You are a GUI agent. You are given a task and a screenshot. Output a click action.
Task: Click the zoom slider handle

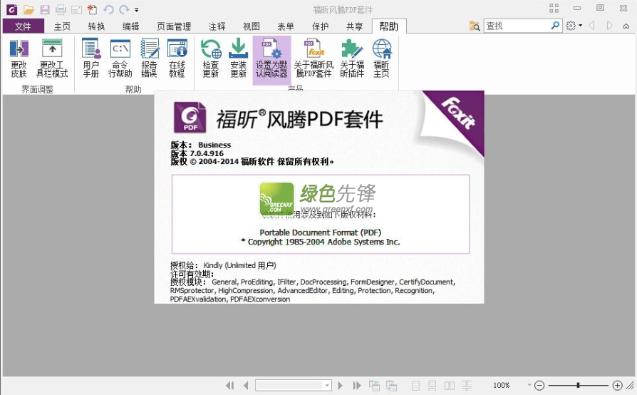click(x=578, y=385)
